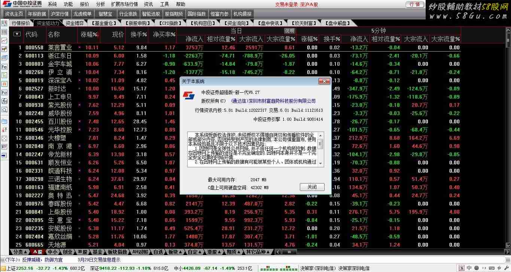Click the round moon icon in IME bar
511x272 pixels.
coord(476,268)
